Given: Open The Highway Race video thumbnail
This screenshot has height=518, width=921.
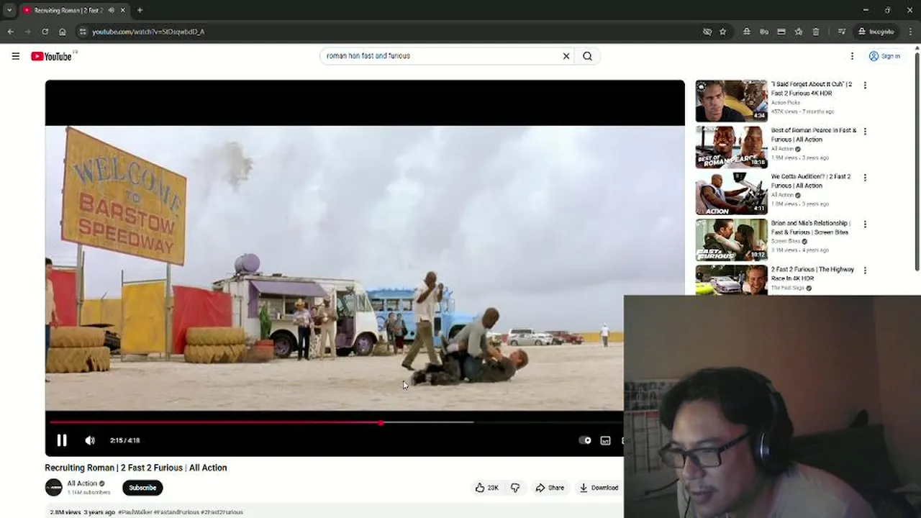Looking at the screenshot, I should (731, 280).
